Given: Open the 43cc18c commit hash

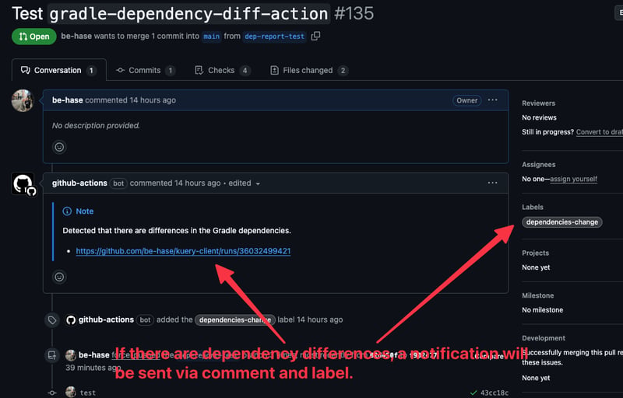Looking at the screenshot, I should (495, 393).
